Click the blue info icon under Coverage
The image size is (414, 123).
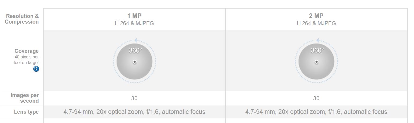pyautogui.click(x=36, y=69)
